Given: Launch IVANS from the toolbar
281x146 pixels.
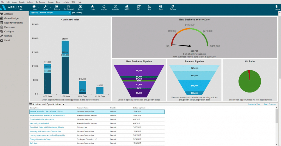Looking at the screenshot, I should (127, 7).
